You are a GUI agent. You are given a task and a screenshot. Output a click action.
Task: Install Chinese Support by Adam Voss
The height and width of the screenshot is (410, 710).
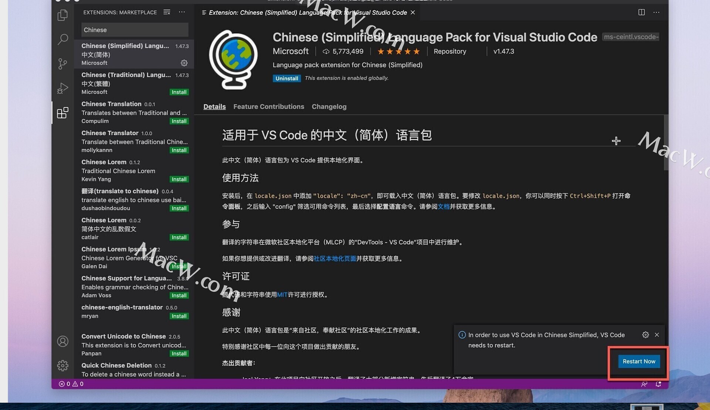coord(179,295)
